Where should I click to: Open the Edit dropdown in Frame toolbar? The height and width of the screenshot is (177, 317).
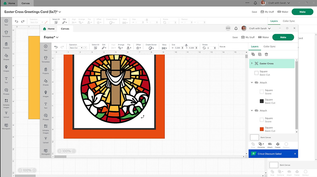(x=104, y=48)
